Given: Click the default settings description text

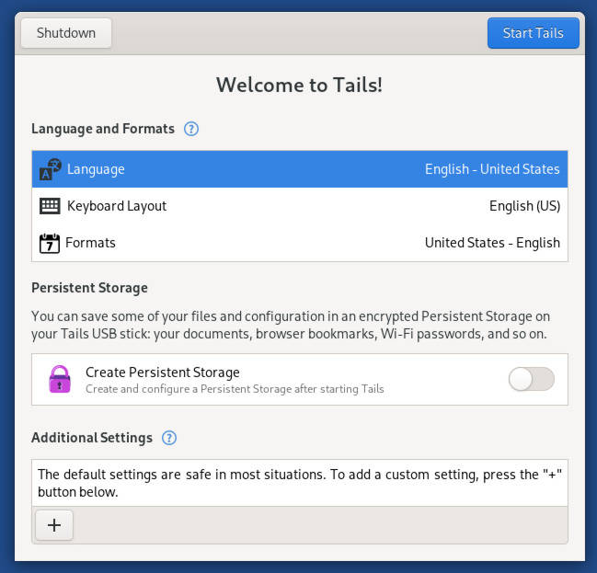Looking at the screenshot, I should [299, 483].
